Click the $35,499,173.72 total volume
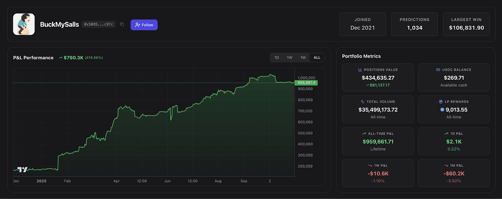502x199 pixels. [378, 110]
